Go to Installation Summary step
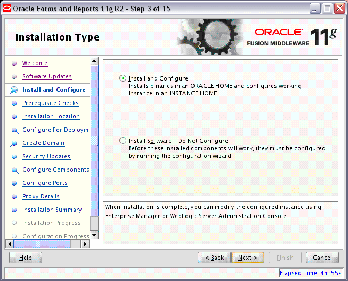Screen dimensions: 348x281 click(52, 210)
